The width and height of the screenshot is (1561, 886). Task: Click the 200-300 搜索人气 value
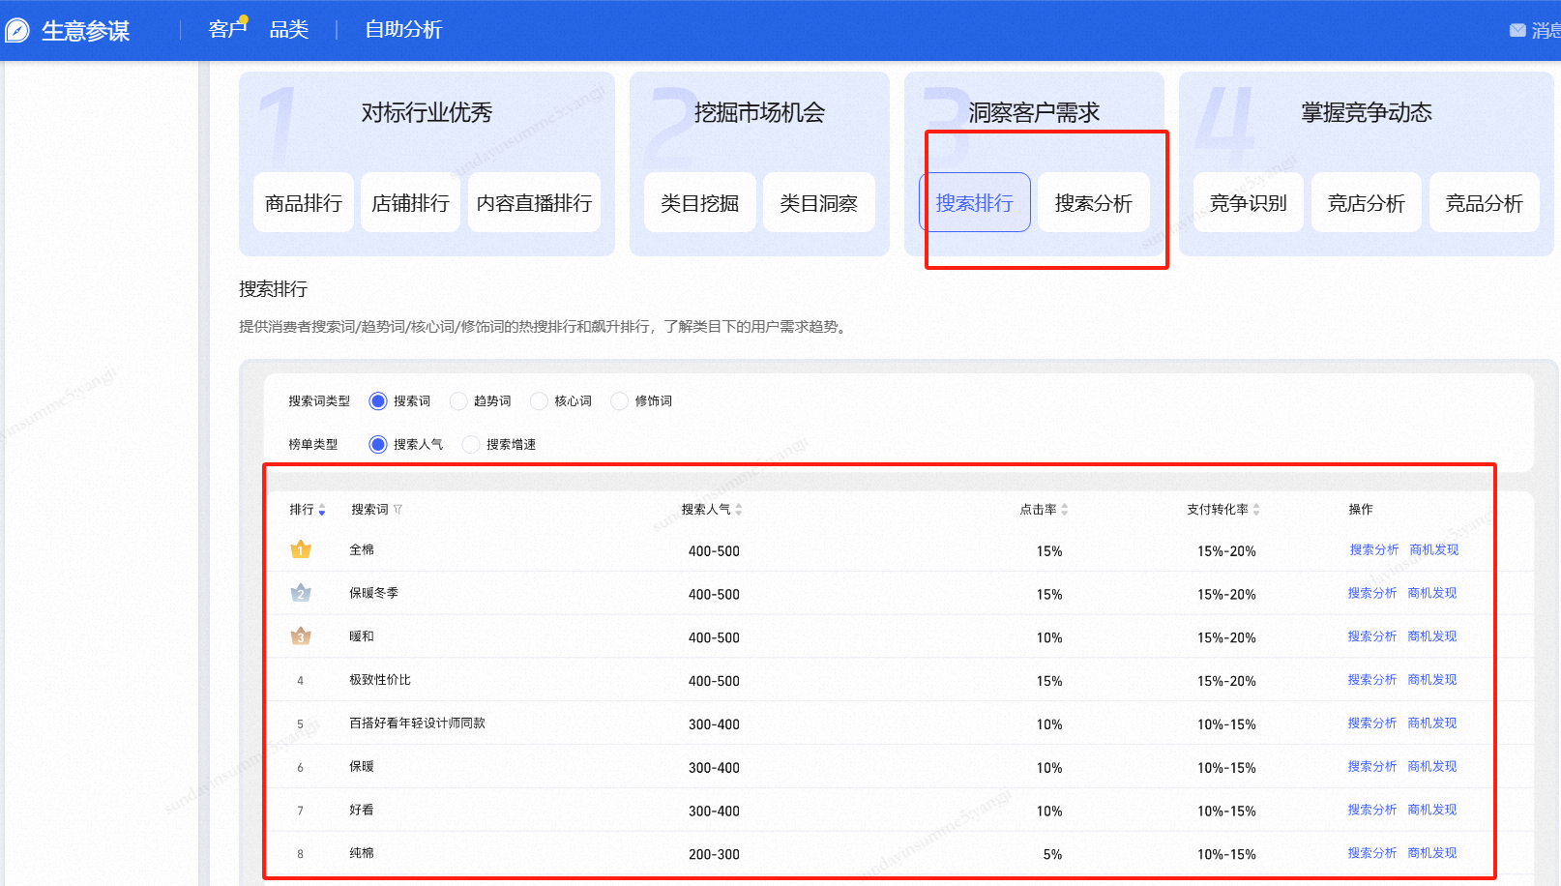coord(714,855)
